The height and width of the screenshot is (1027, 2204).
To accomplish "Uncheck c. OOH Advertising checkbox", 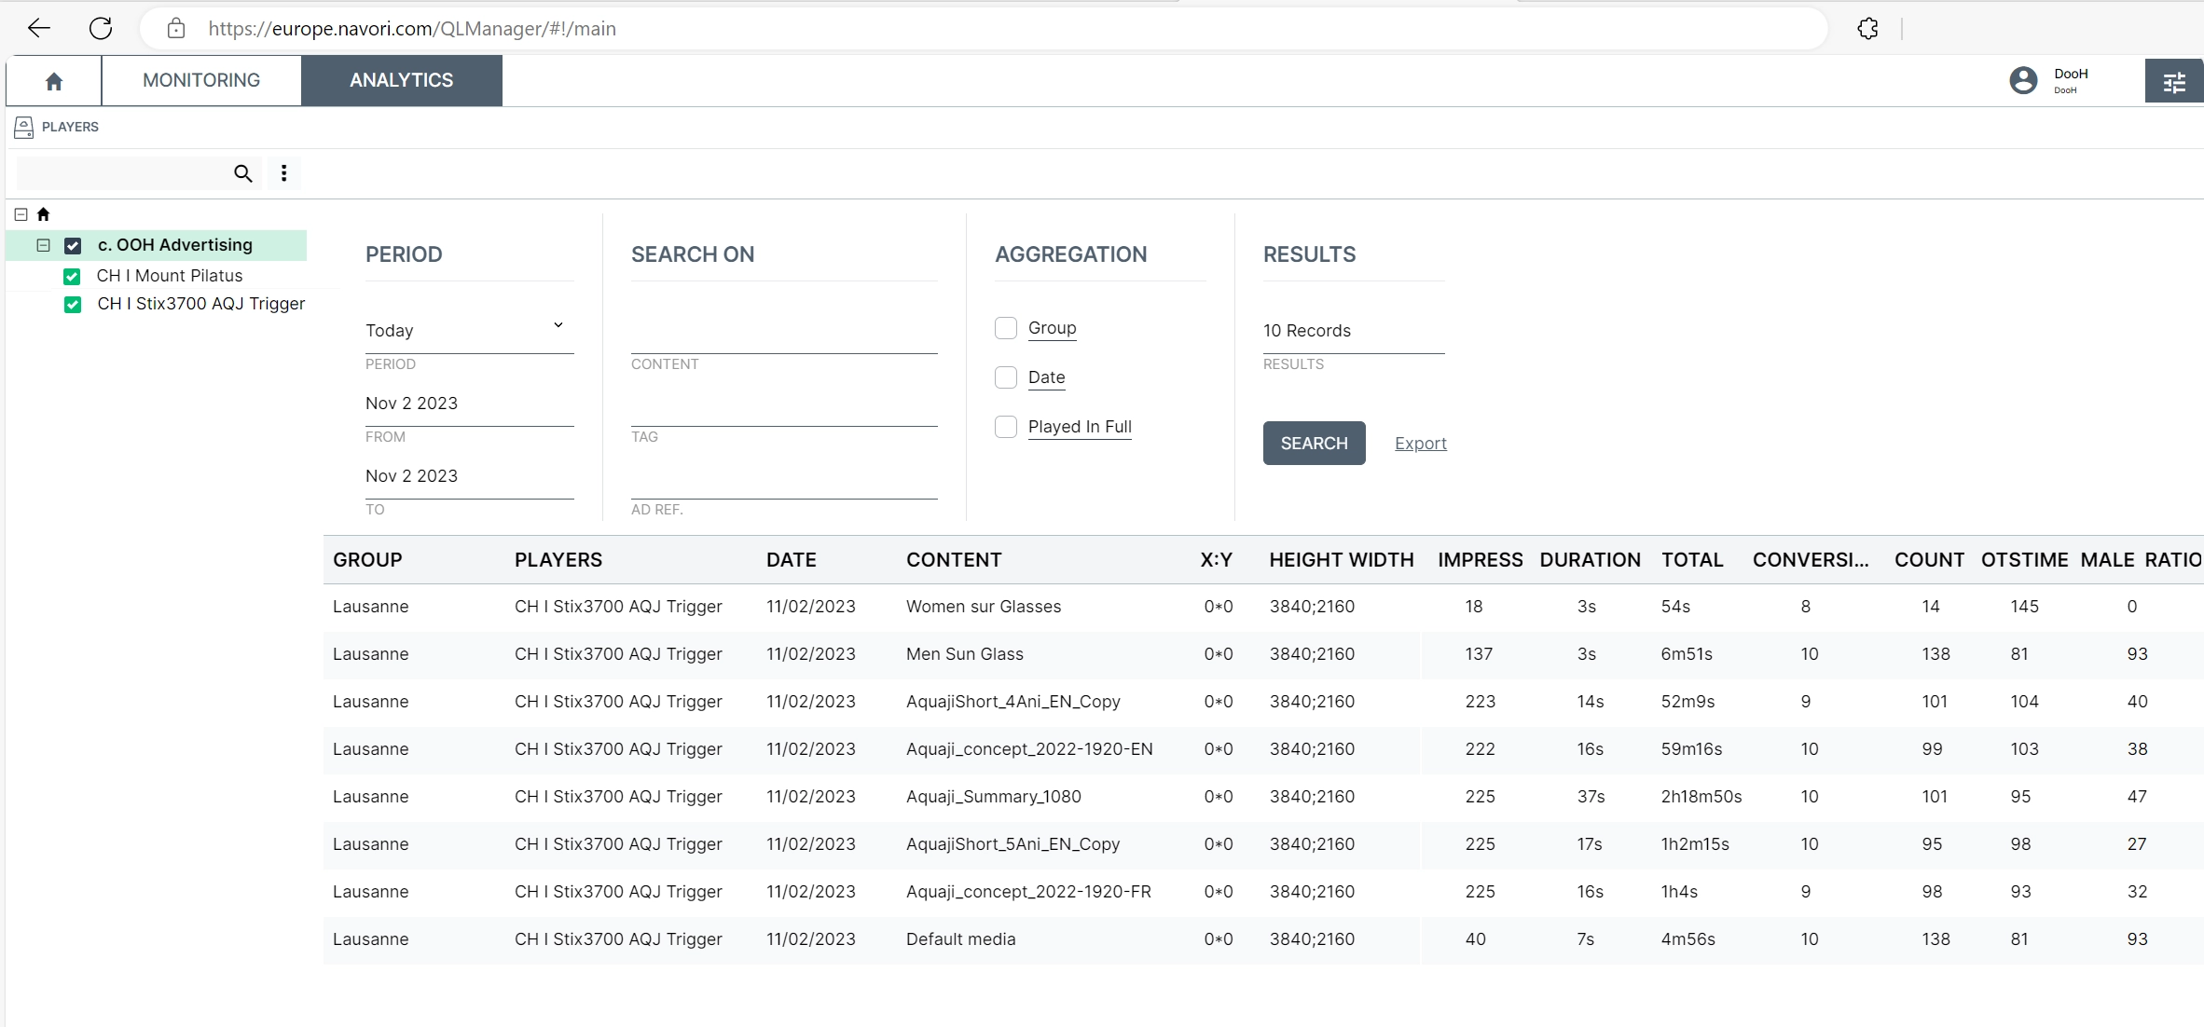I will coord(73,246).
